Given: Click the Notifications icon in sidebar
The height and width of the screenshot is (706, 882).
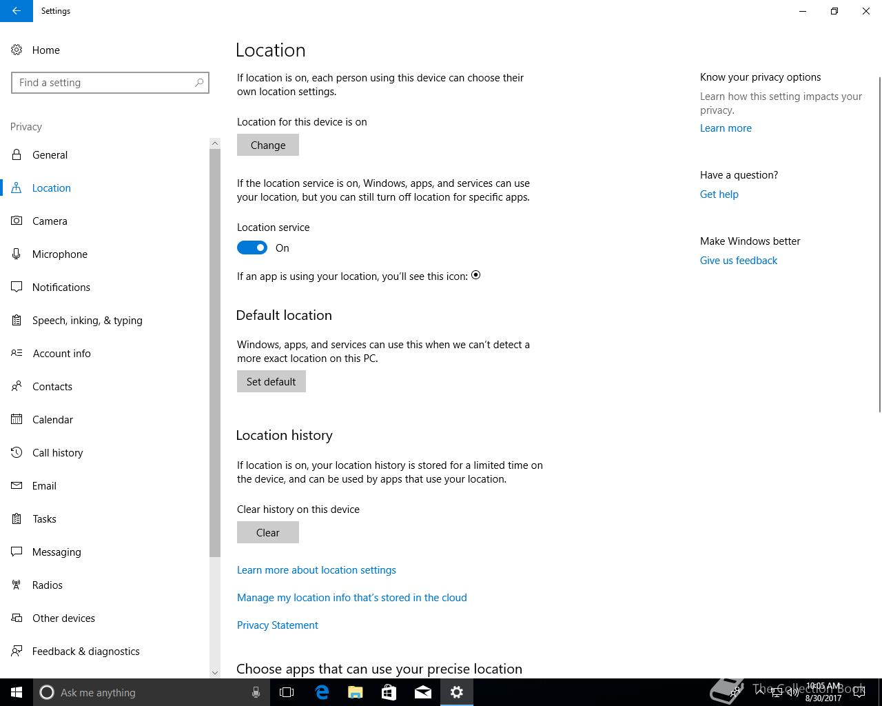Looking at the screenshot, I should point(17,287).
